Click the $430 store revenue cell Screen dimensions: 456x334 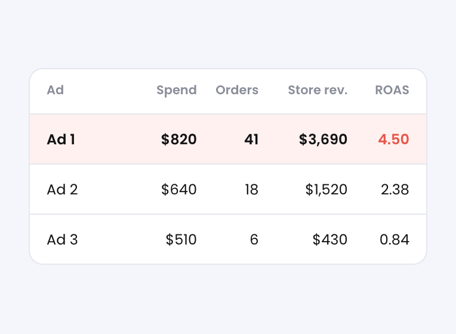point(330,240)
